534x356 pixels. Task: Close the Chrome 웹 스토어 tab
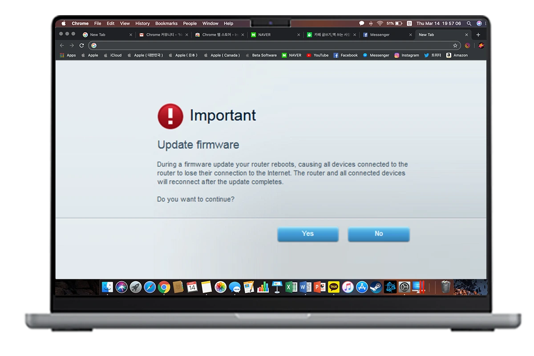(x=243, y=35)
